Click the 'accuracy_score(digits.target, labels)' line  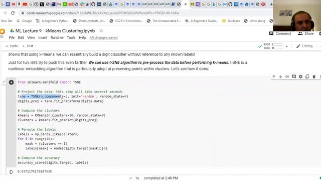pos(53,162)
